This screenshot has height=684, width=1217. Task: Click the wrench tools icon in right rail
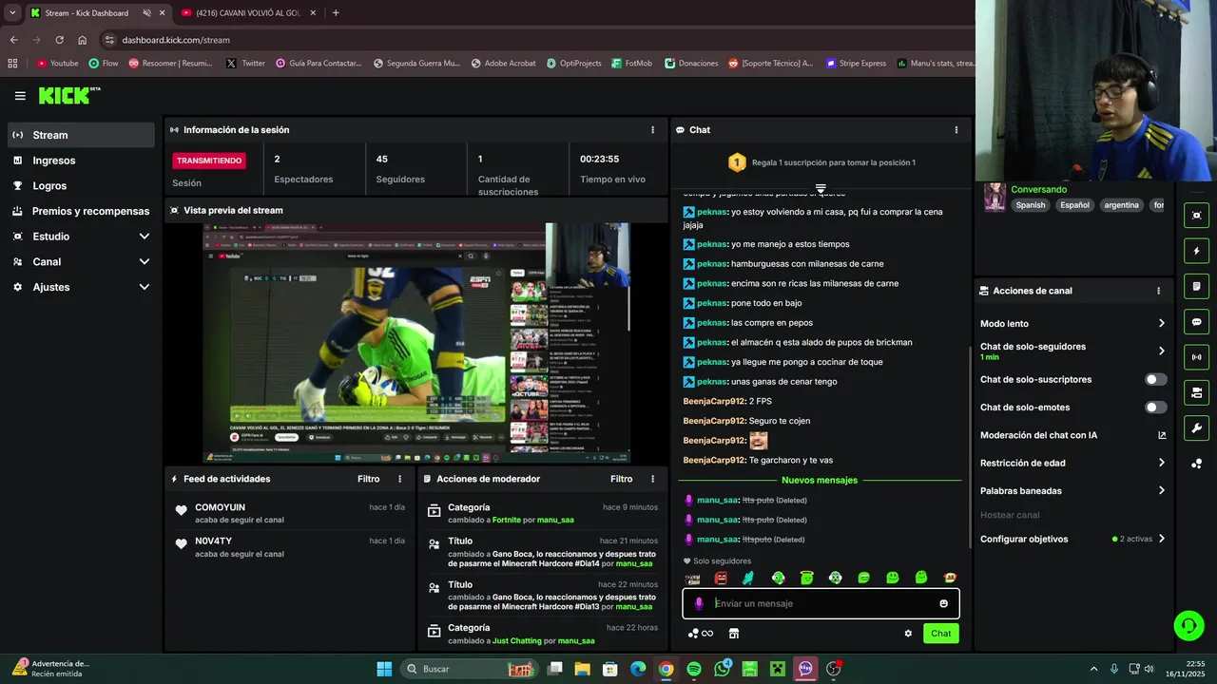(1197, 427)
